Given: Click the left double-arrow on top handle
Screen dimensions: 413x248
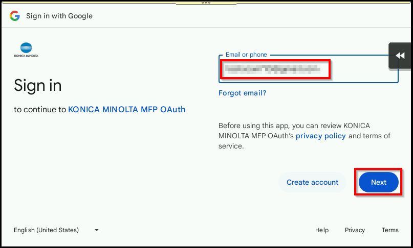Looking at the screenshot, I should click(203, 3).
